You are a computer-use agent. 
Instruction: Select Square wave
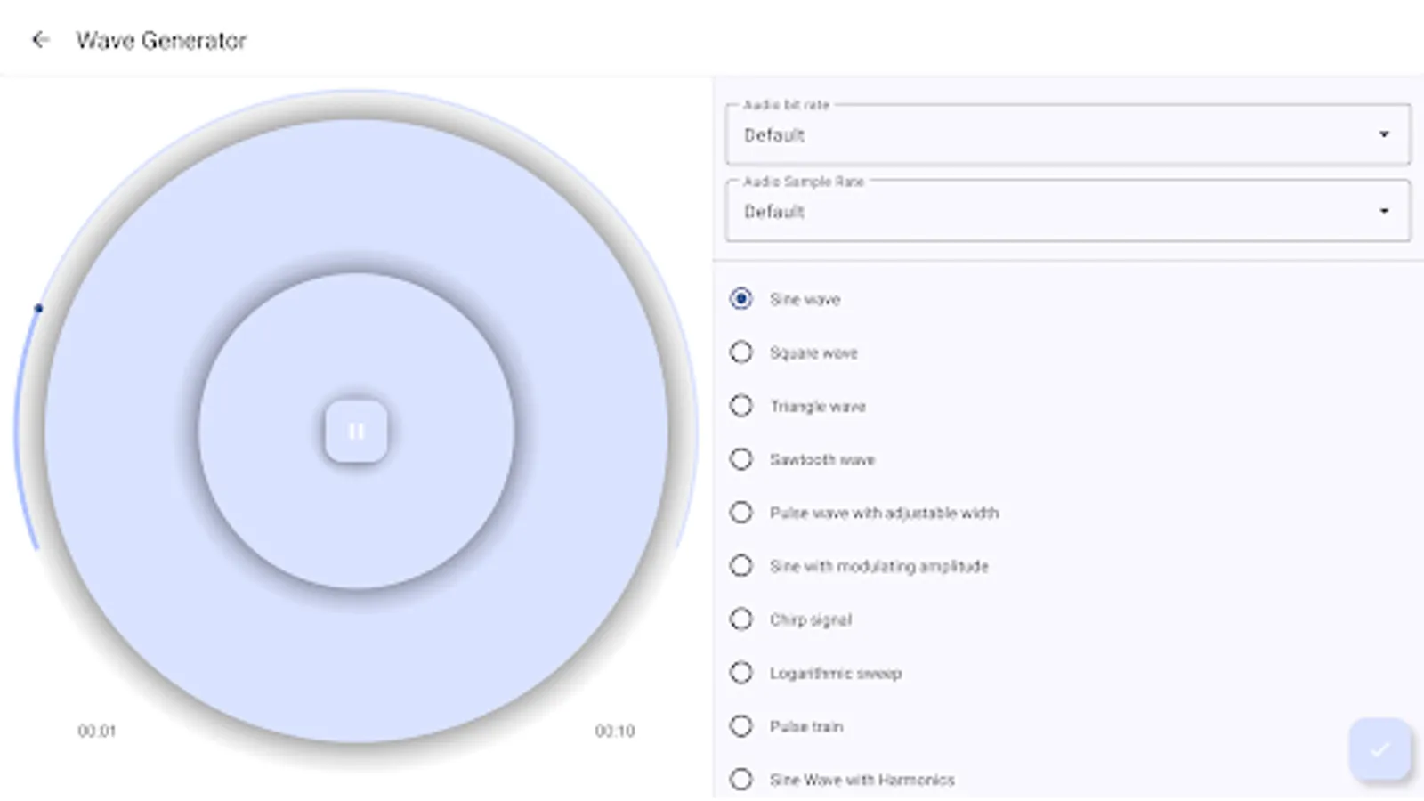pyautogui.click(x=741, y=352)
